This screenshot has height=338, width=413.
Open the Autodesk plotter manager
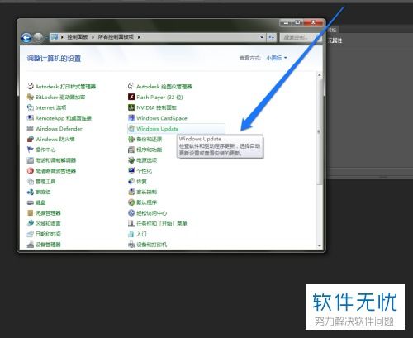coord(159,87)
